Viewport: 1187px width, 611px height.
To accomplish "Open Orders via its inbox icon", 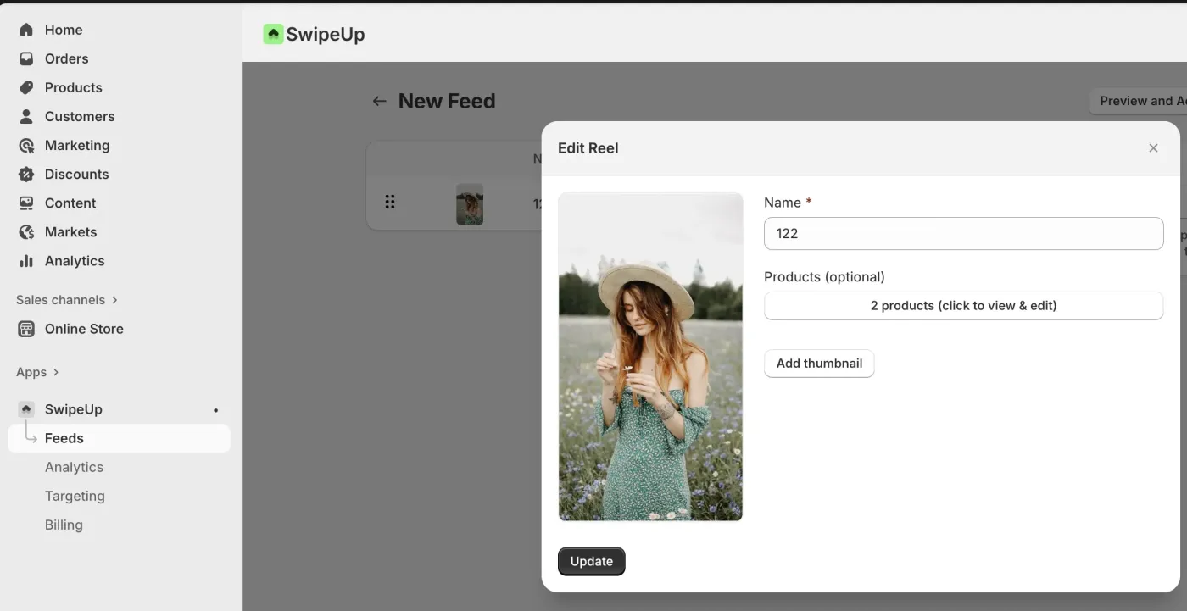I will coord(26,58).
